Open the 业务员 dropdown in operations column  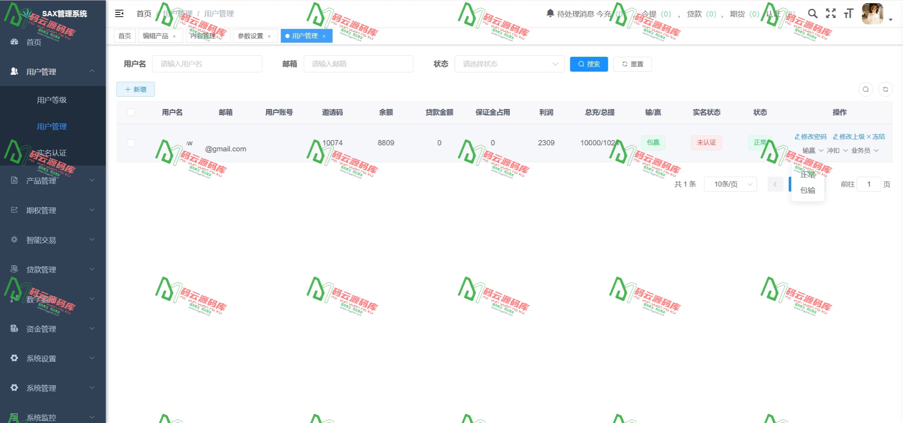(865, 151)
